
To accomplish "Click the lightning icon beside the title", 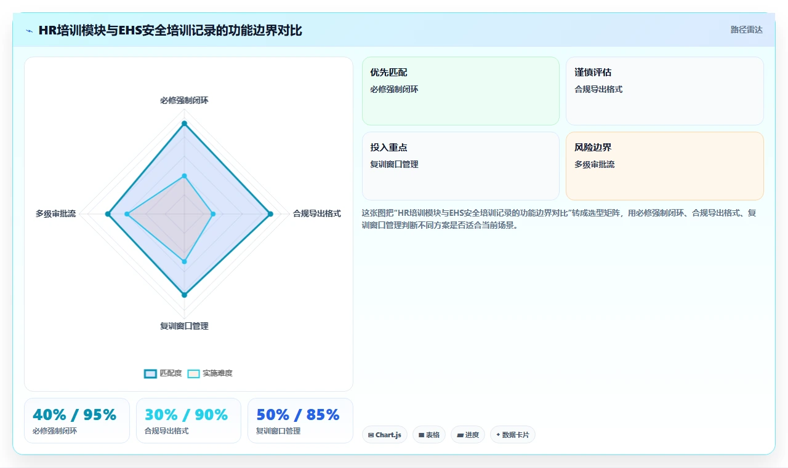I will [30, 31].
